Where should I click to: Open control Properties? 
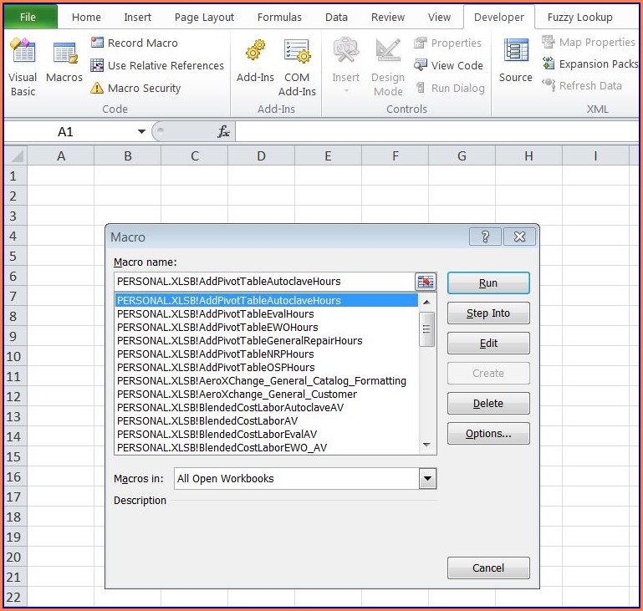448,43
